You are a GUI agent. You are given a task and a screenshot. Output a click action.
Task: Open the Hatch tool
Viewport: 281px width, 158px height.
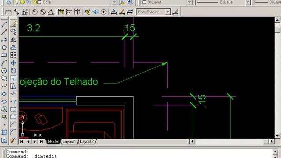pos(4,133)
